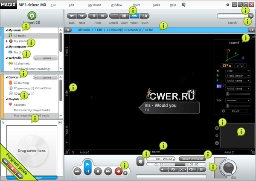Toggle the play/pause button
This screenshot has height=181, width=256.
[x=87, y=167]
